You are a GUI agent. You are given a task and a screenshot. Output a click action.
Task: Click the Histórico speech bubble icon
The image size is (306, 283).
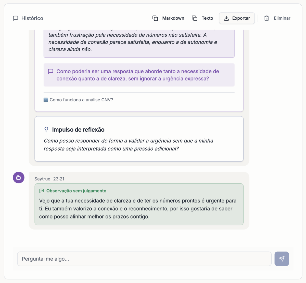(16, 18)
